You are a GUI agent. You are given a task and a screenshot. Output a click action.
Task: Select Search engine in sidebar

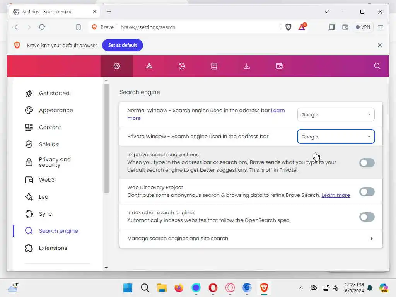(x=58, y=231)
